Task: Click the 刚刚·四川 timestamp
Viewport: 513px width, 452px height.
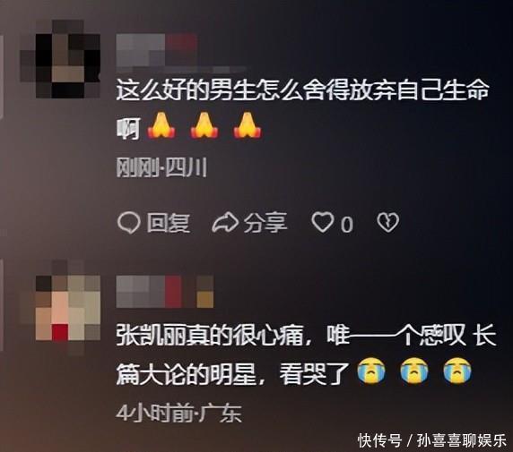Action: click(x=161, y=168)
